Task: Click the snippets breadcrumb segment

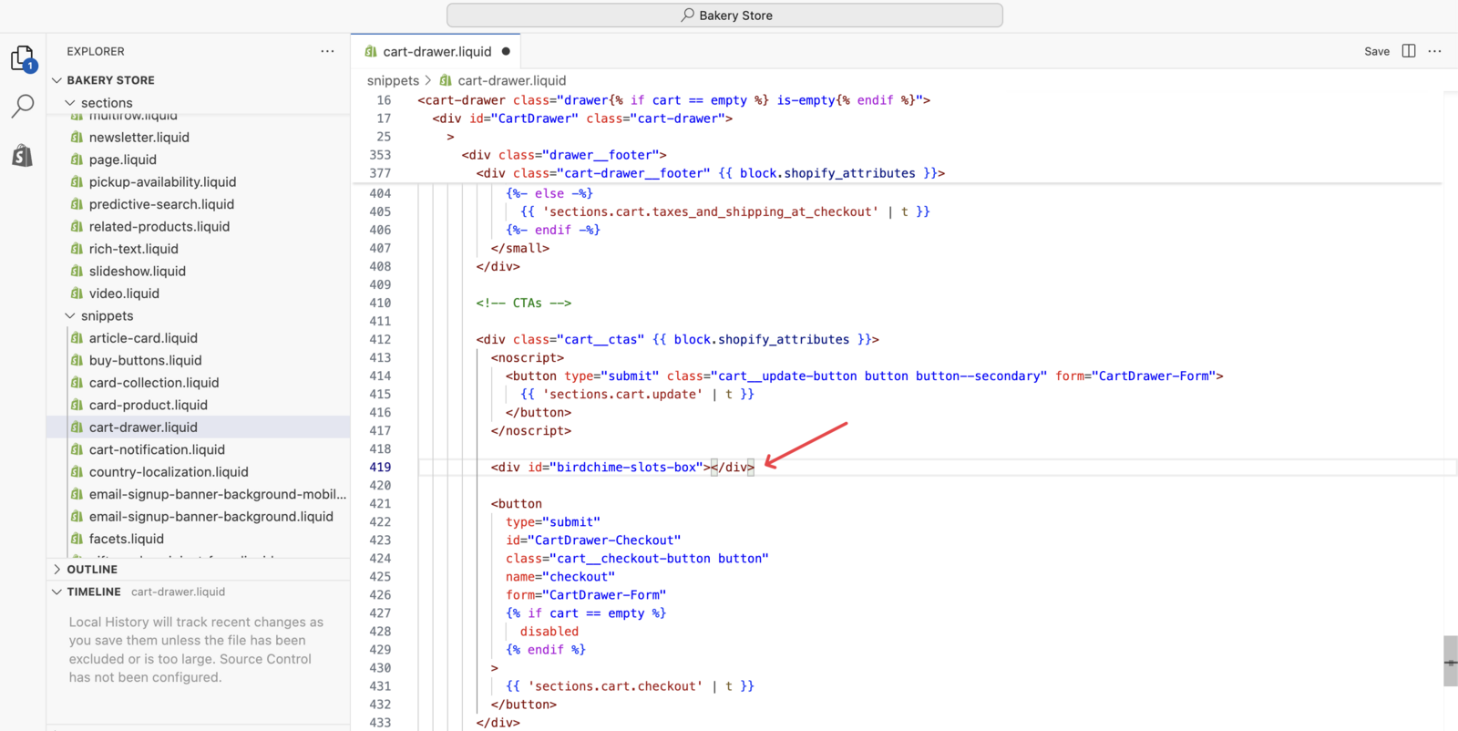Action: click(393, 80)
